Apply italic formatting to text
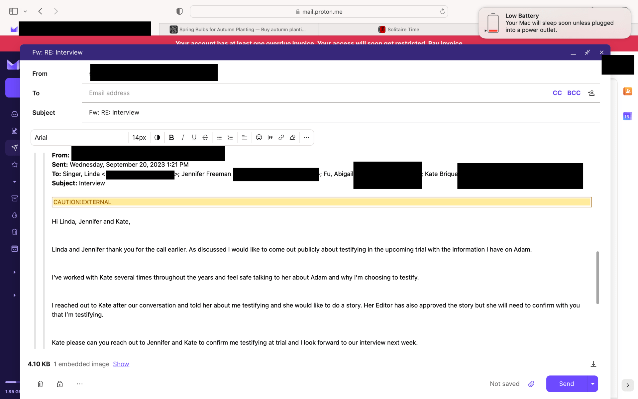The width and height of the screenshot is (638, 399). [183, 138]
